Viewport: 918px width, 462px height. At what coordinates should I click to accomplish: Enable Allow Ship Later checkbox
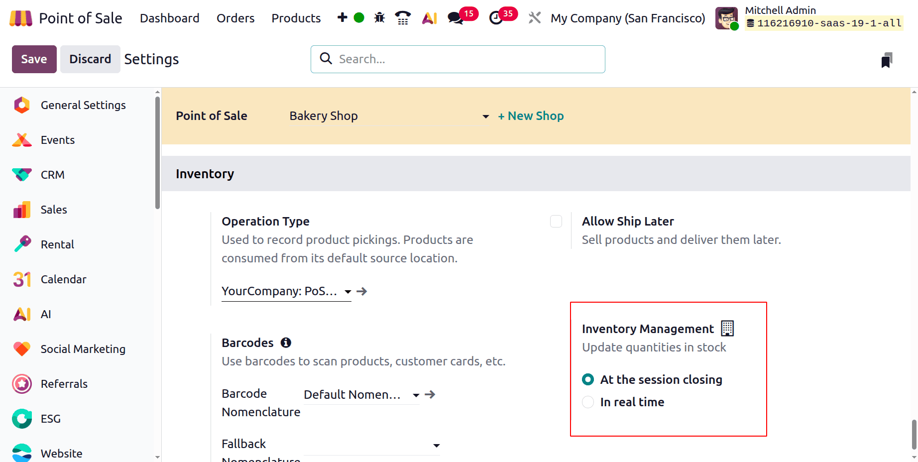556,222
